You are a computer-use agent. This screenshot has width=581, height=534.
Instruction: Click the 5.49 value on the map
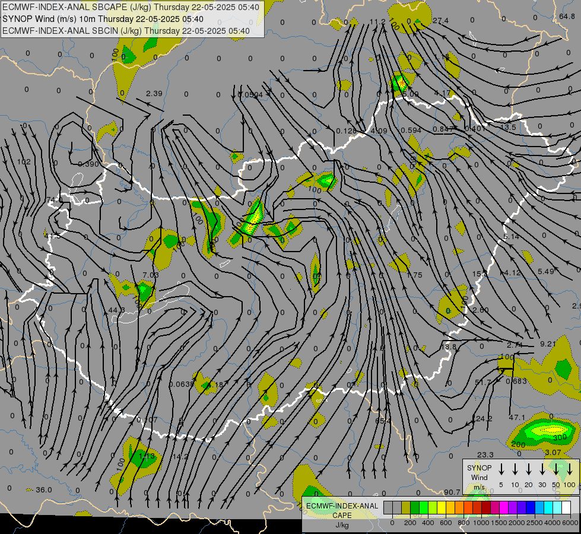pyautogui.click(x=546, y=271)
